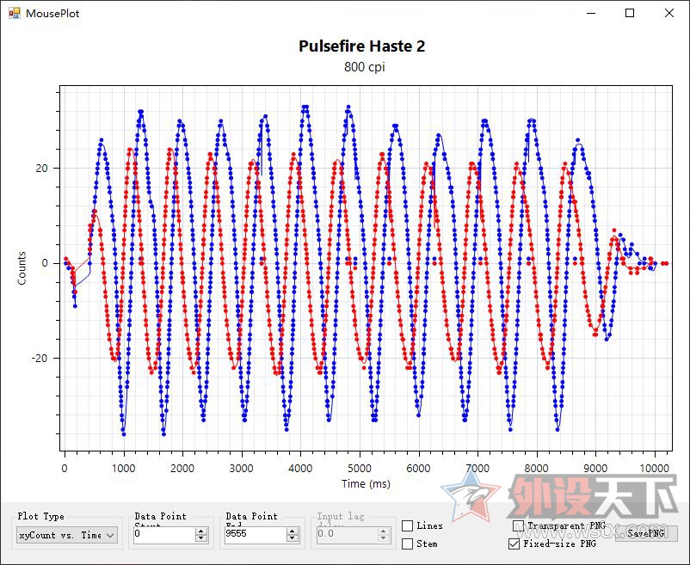Click the "Plot Type" label
690x565 pixels.
[41, 516]
